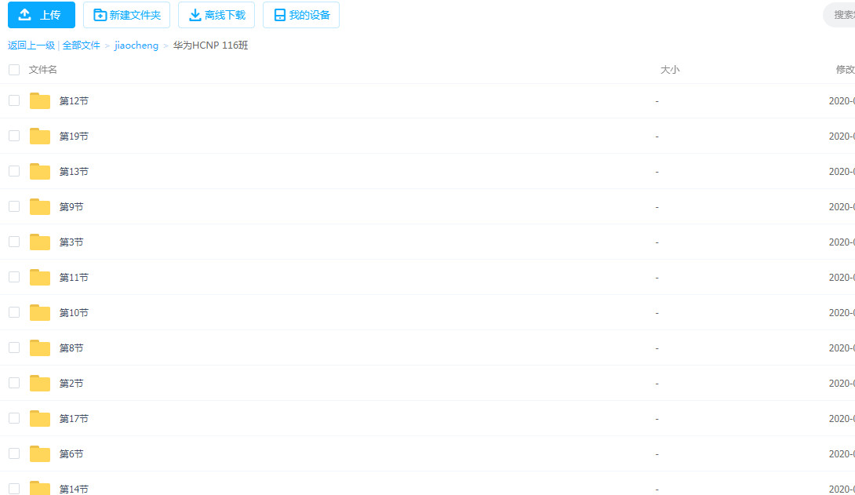Click the search box at top right

coord(840,15)
